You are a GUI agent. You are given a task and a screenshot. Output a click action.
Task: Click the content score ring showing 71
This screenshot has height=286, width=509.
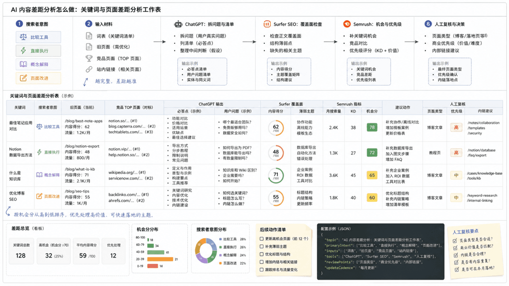tap(276, 175)
